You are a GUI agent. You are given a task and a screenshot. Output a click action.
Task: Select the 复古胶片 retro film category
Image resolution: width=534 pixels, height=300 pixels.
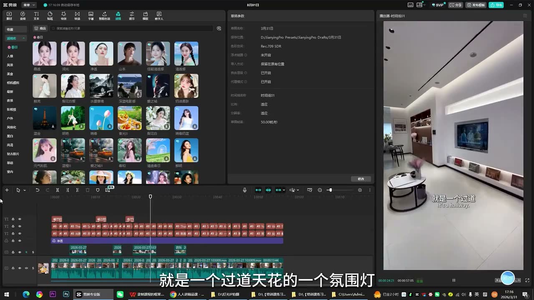point(13,154)
